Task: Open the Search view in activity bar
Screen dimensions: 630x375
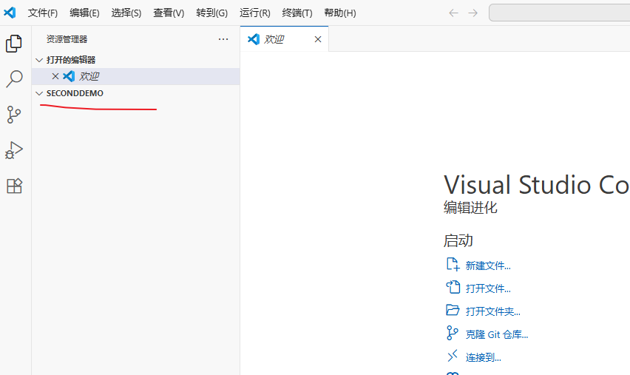Action: pyautogui.click(x=14, y=79)
